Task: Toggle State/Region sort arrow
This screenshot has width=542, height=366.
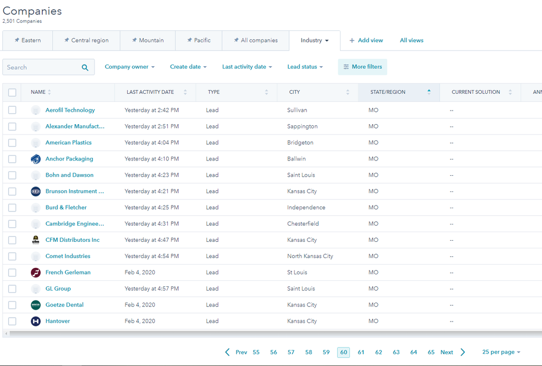Action: 429,92
